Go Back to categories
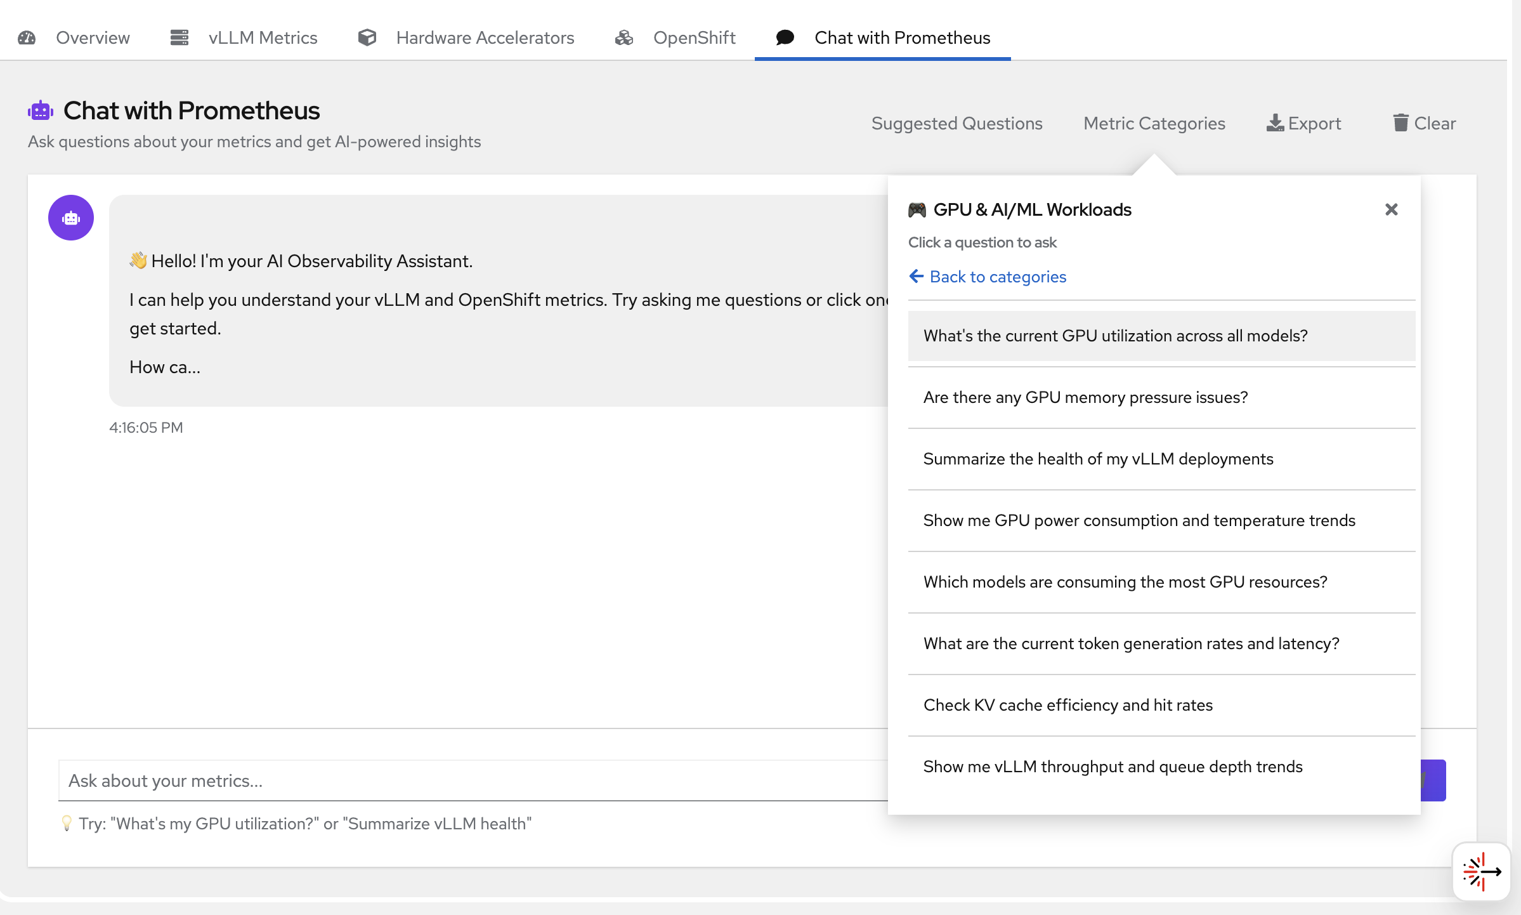The image size is (1521, 915). (988, 277)
